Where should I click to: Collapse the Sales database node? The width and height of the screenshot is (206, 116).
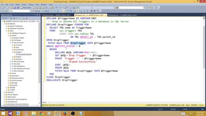6,31
